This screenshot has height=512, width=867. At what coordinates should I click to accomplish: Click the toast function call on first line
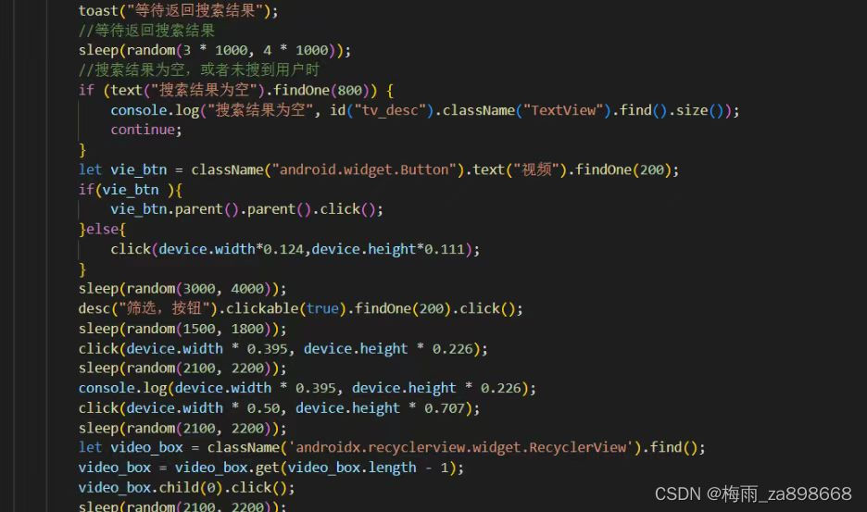pyautogui.click(x=179, y=10)
